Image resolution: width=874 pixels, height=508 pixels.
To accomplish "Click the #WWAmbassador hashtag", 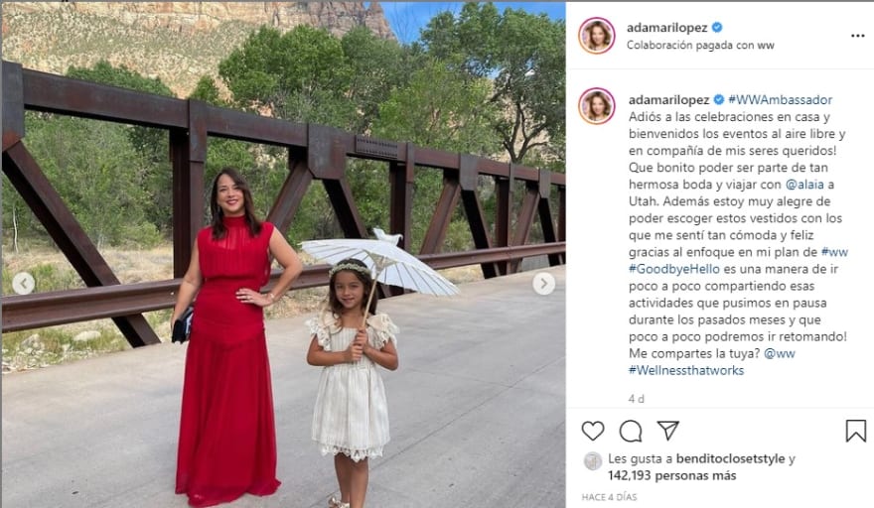I will (x=780, y=99).
